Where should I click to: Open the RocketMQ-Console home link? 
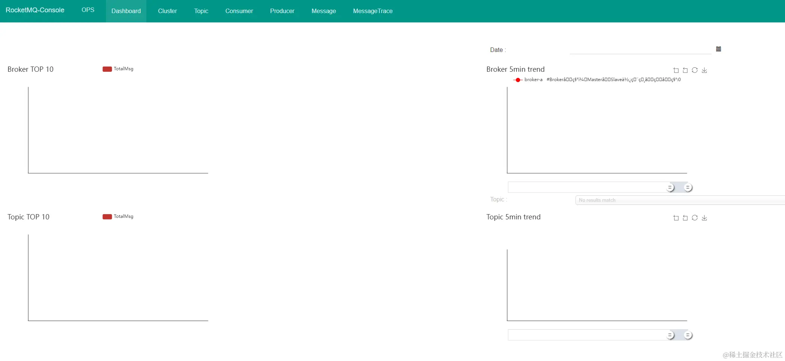[35, 10]
